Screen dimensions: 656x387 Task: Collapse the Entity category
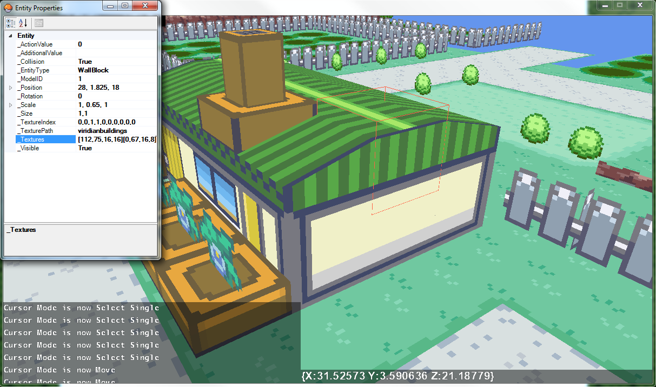pyautogui.click(x=10, y=36)
